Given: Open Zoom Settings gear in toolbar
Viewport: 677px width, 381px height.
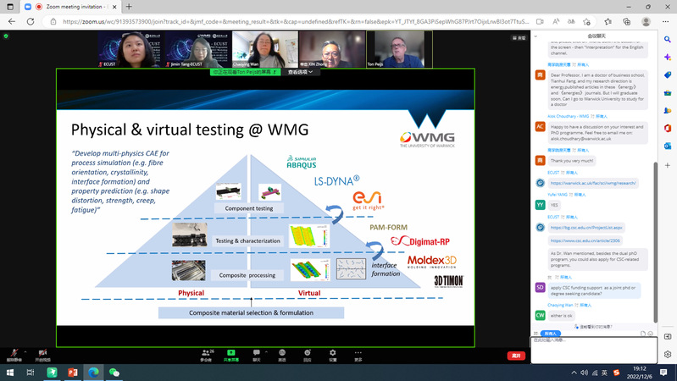Looking at the screenshot, I should pyautogui.click(x=332, y=355).
